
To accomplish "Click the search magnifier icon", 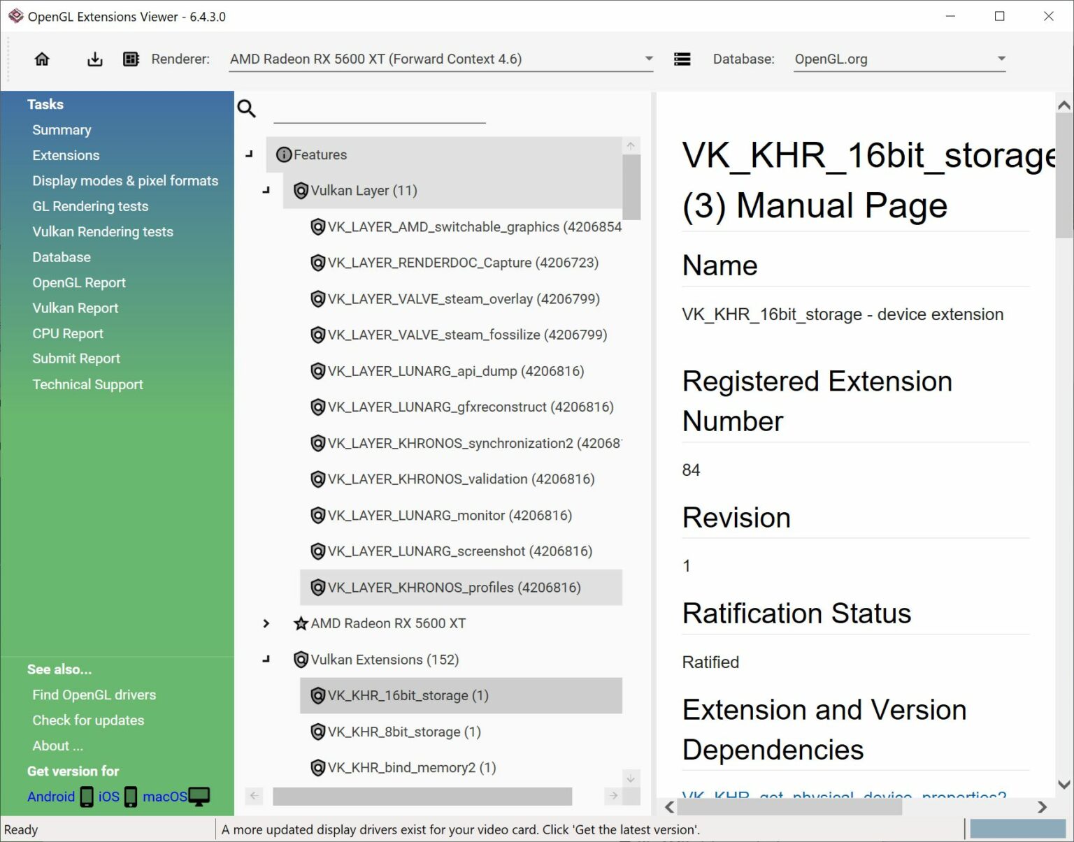I will (x=247, y=108).
